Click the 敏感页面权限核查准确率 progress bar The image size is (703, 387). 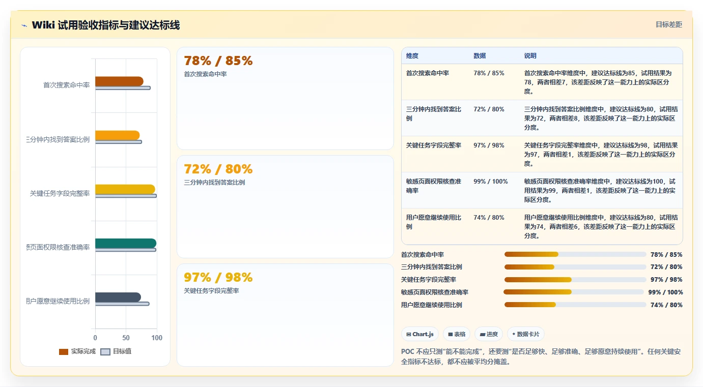tap(574, 292)
